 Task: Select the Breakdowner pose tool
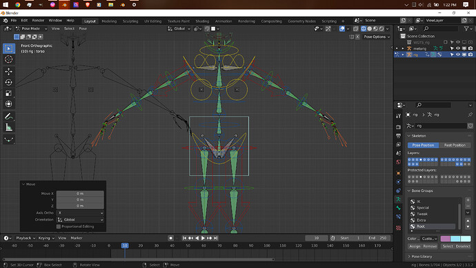pos(9,140)
